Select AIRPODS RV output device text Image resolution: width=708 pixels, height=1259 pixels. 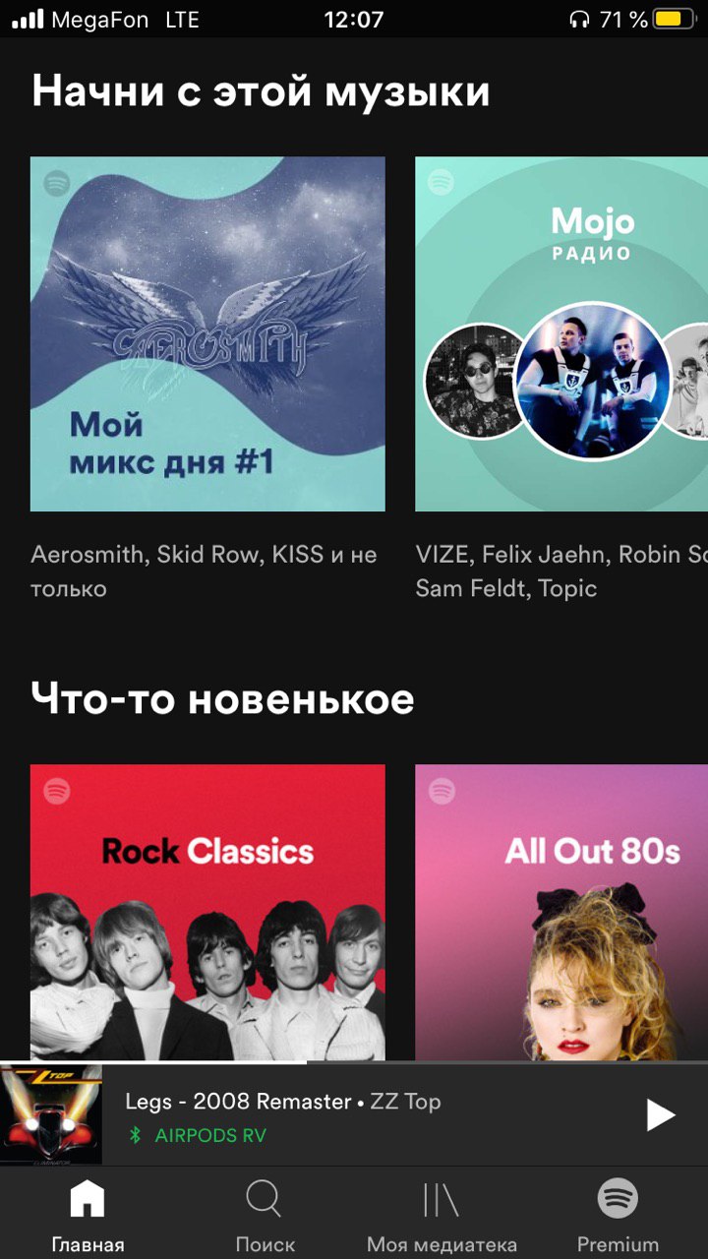[x=210, y=1135]
